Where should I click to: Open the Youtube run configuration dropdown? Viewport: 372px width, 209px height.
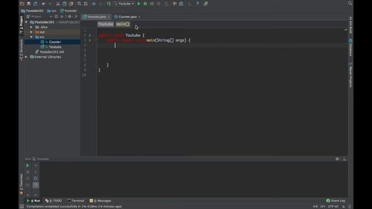124,3
